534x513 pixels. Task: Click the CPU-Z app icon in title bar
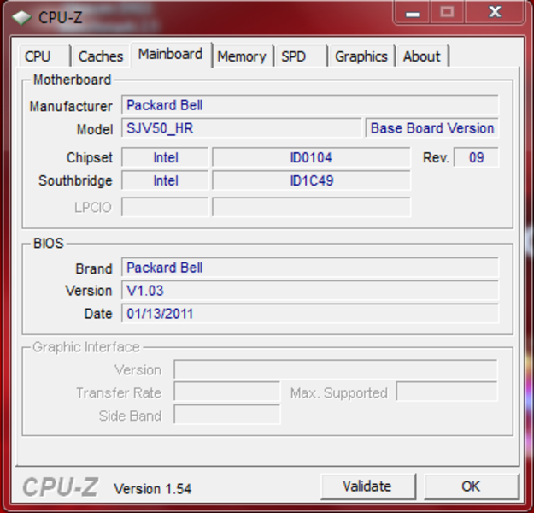[x=21, y=17]
